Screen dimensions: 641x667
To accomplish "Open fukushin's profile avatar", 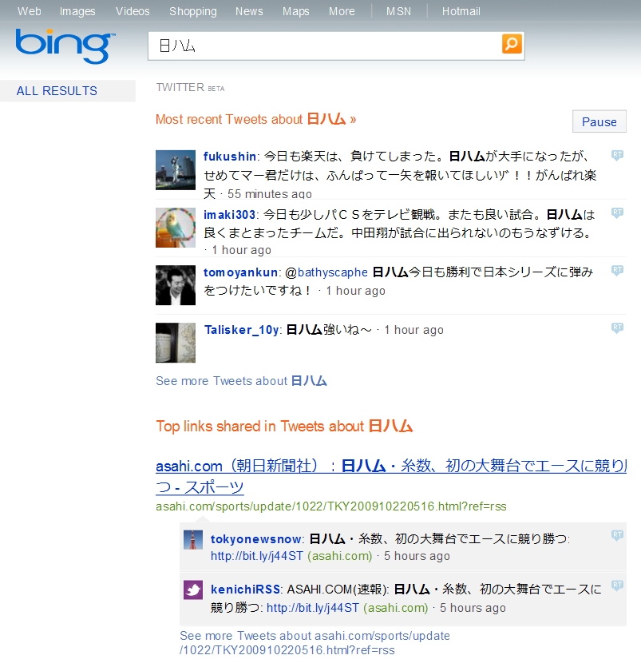I will click(x=176, y=169).
